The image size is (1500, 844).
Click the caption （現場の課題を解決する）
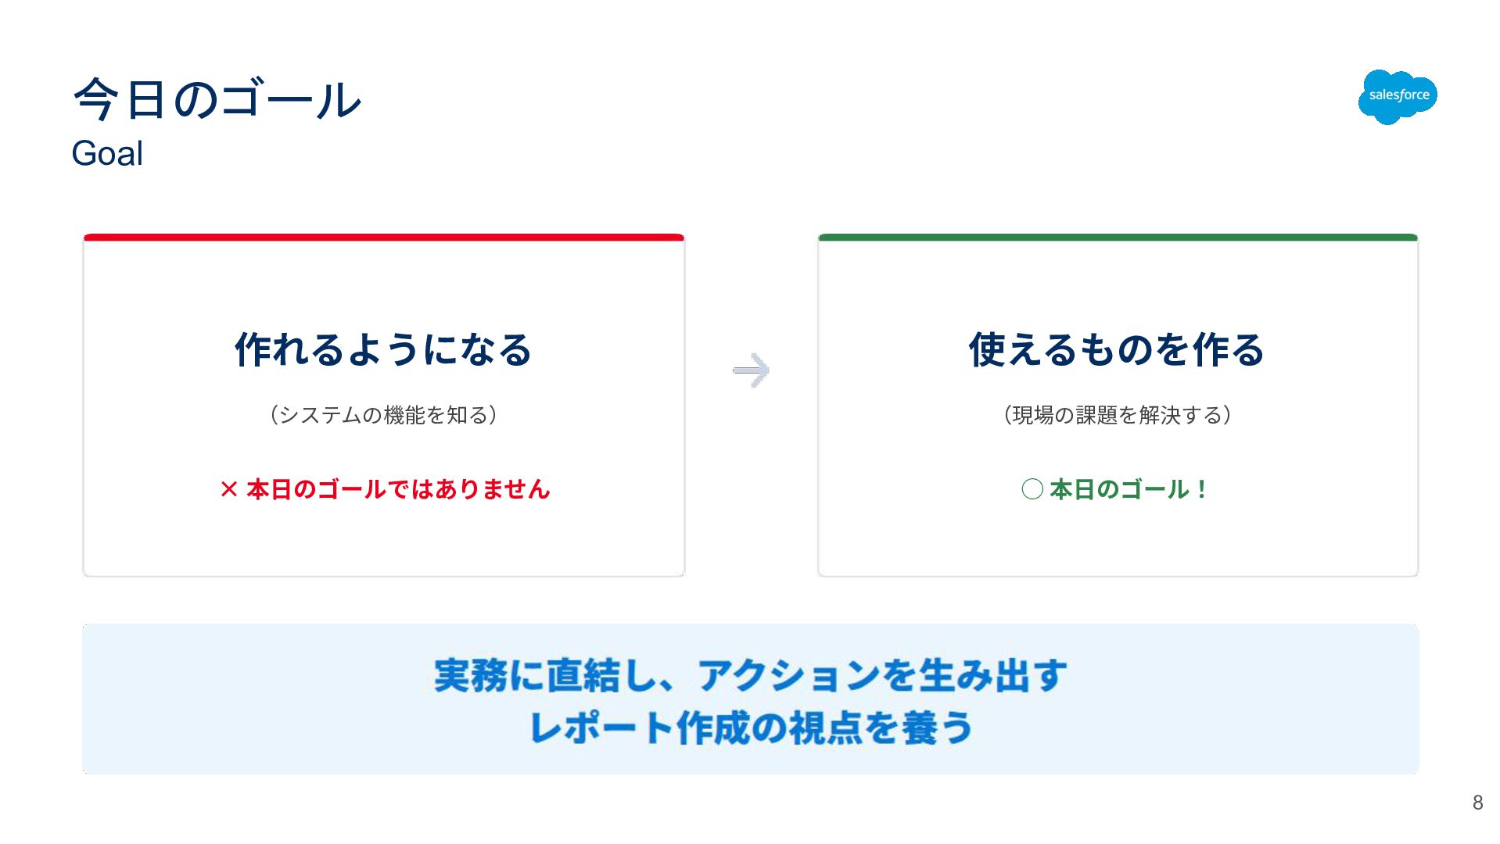1118,415
